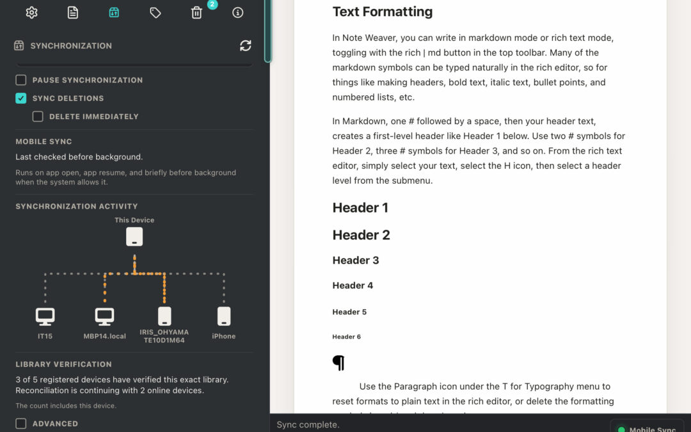The image size is (691, 432).
Task: Open the info panel icon
Action: point(237,12)
